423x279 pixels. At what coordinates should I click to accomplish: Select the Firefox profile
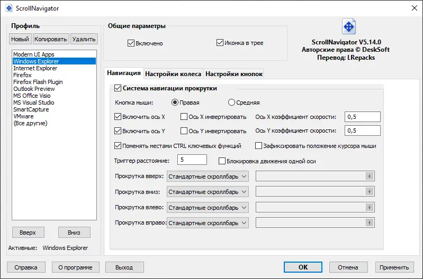[x=54, y=75]
